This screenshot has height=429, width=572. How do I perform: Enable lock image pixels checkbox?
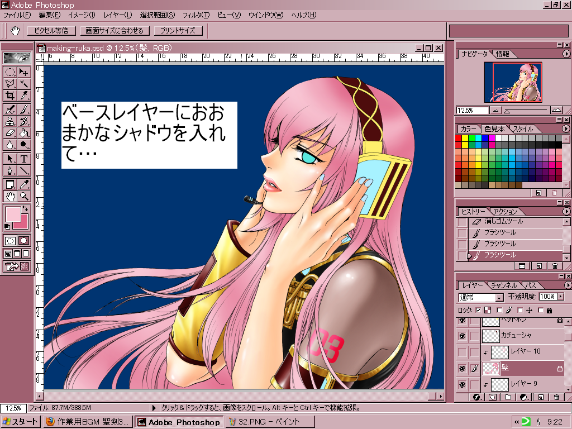tap(499, 311)
